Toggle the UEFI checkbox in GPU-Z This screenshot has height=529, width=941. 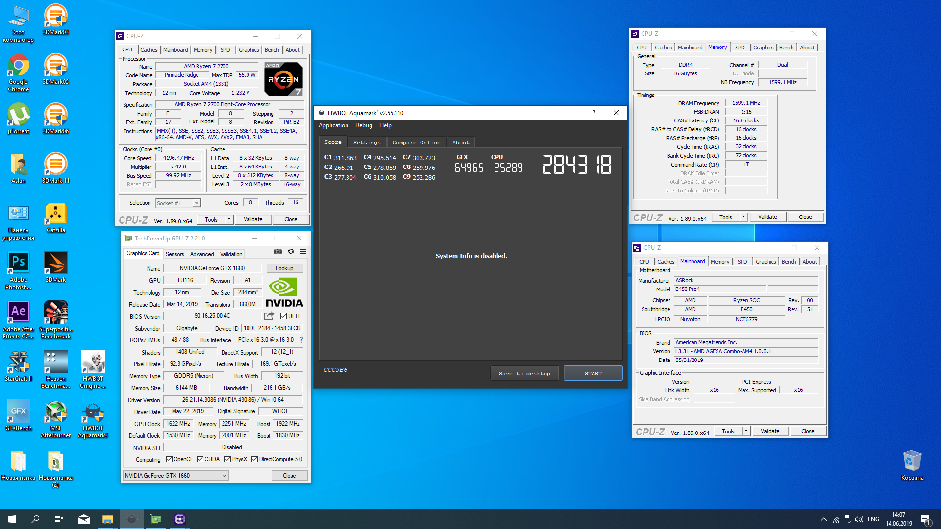283,316
